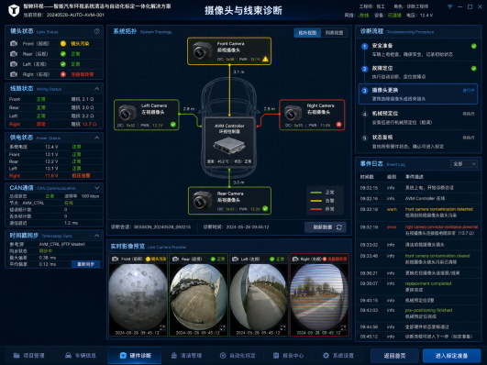Click the green check next to 故障定位 step
Screen dimensions: 487x365
(x=473, y=69)
